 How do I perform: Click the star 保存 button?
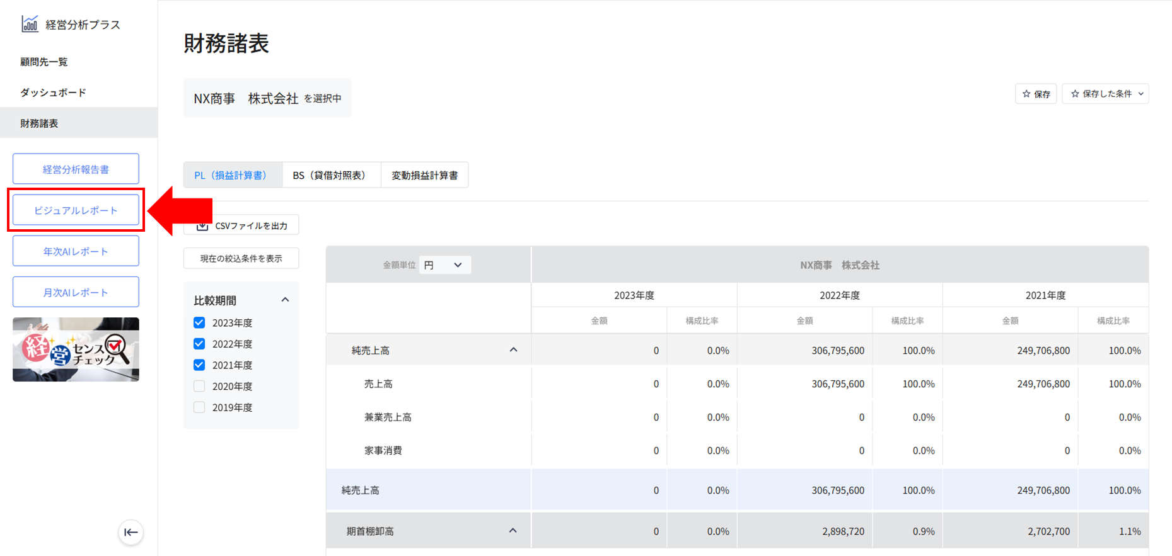point(1035,94)
